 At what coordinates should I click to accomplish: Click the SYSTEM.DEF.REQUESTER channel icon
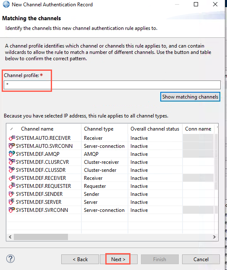click(12, 186)
